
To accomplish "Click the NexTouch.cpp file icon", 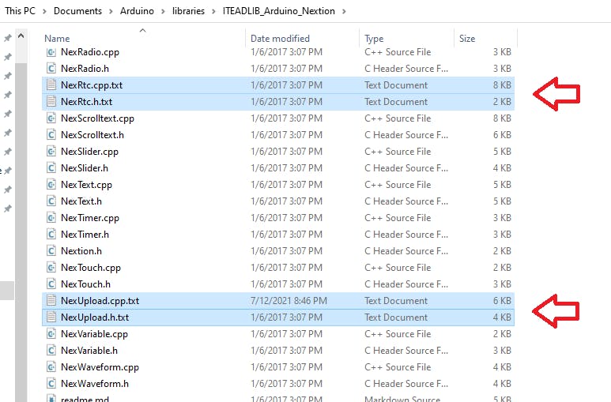I will pyautogui.click(x=51, y=268).
